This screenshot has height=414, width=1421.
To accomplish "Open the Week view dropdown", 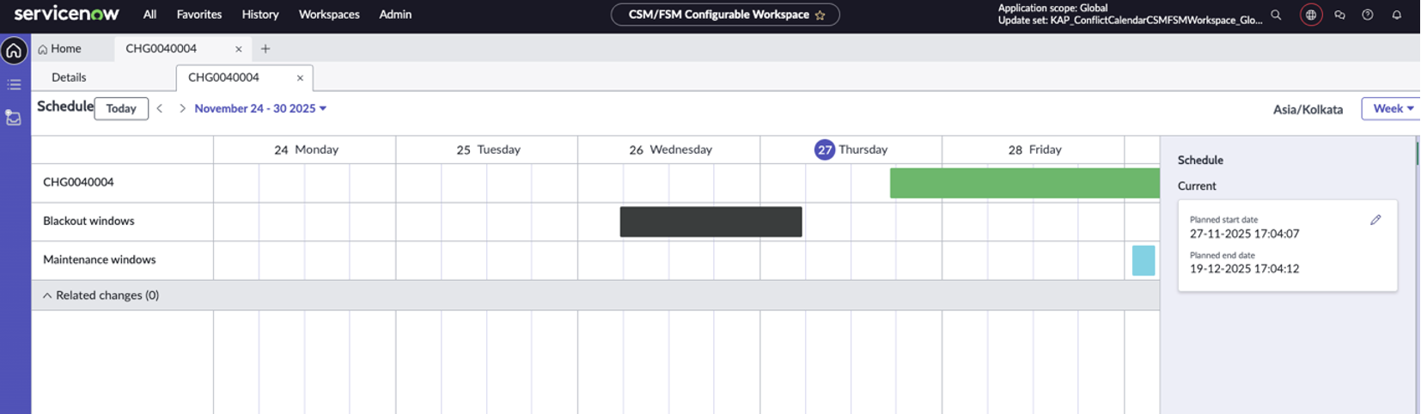I will point(1392,108).
